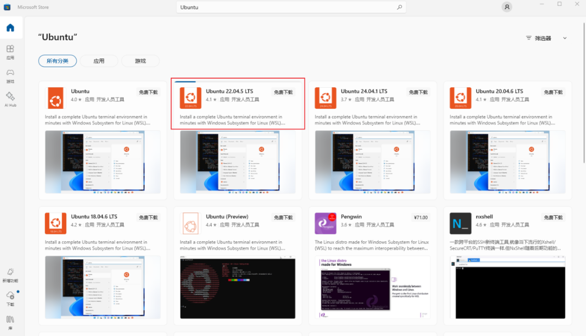Open the 新增功能 (What's New) sidebar icon
This screenshot has height=336, width=586.
[10, 274]
